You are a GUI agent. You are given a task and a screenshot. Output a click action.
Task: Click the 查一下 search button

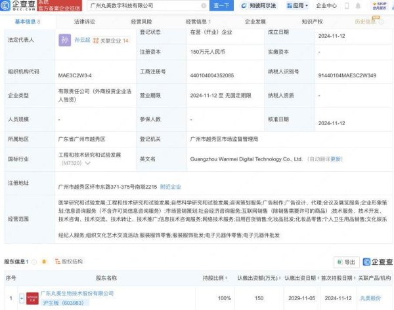pos(221,5)
